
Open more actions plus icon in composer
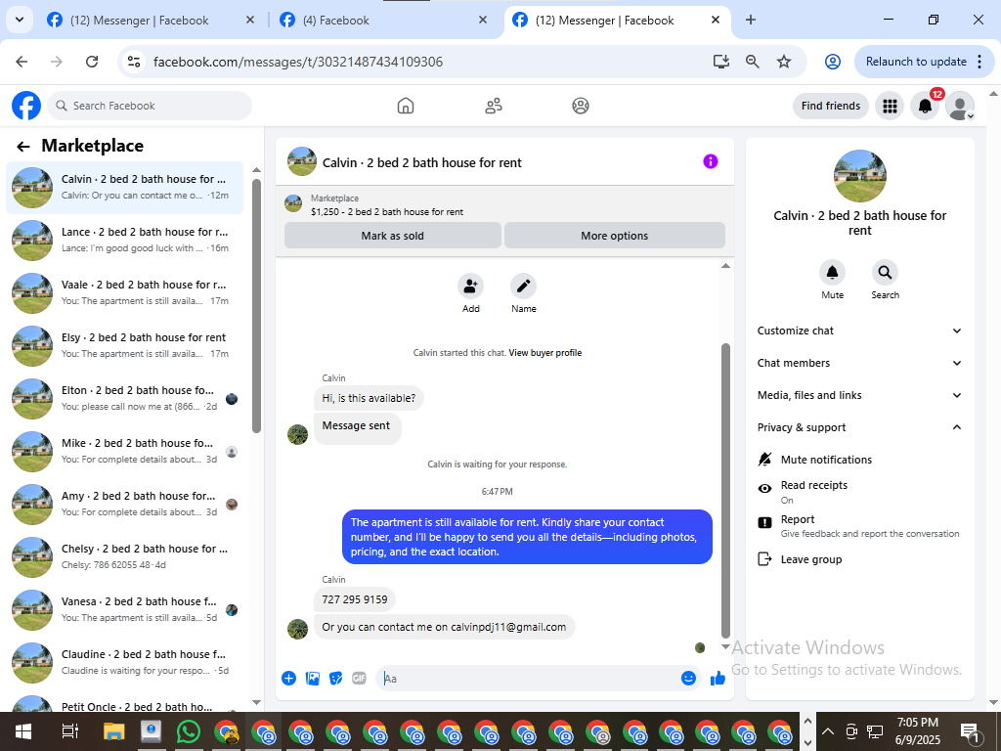tap(288, 679)
